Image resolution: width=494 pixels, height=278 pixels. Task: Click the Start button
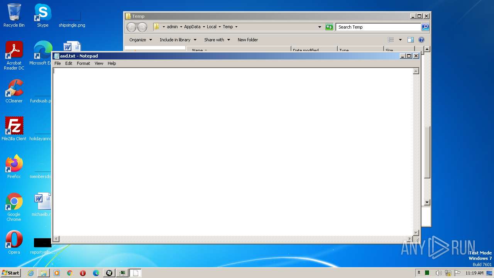pyautogui.click(x=11, y=273)
